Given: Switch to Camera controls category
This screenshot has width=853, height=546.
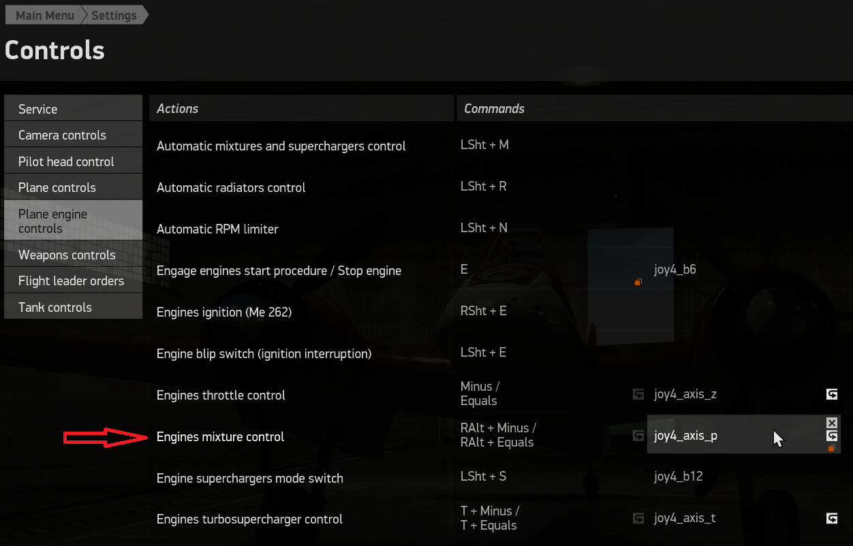Looking at the screenshot, I should (x=73, y=135).
